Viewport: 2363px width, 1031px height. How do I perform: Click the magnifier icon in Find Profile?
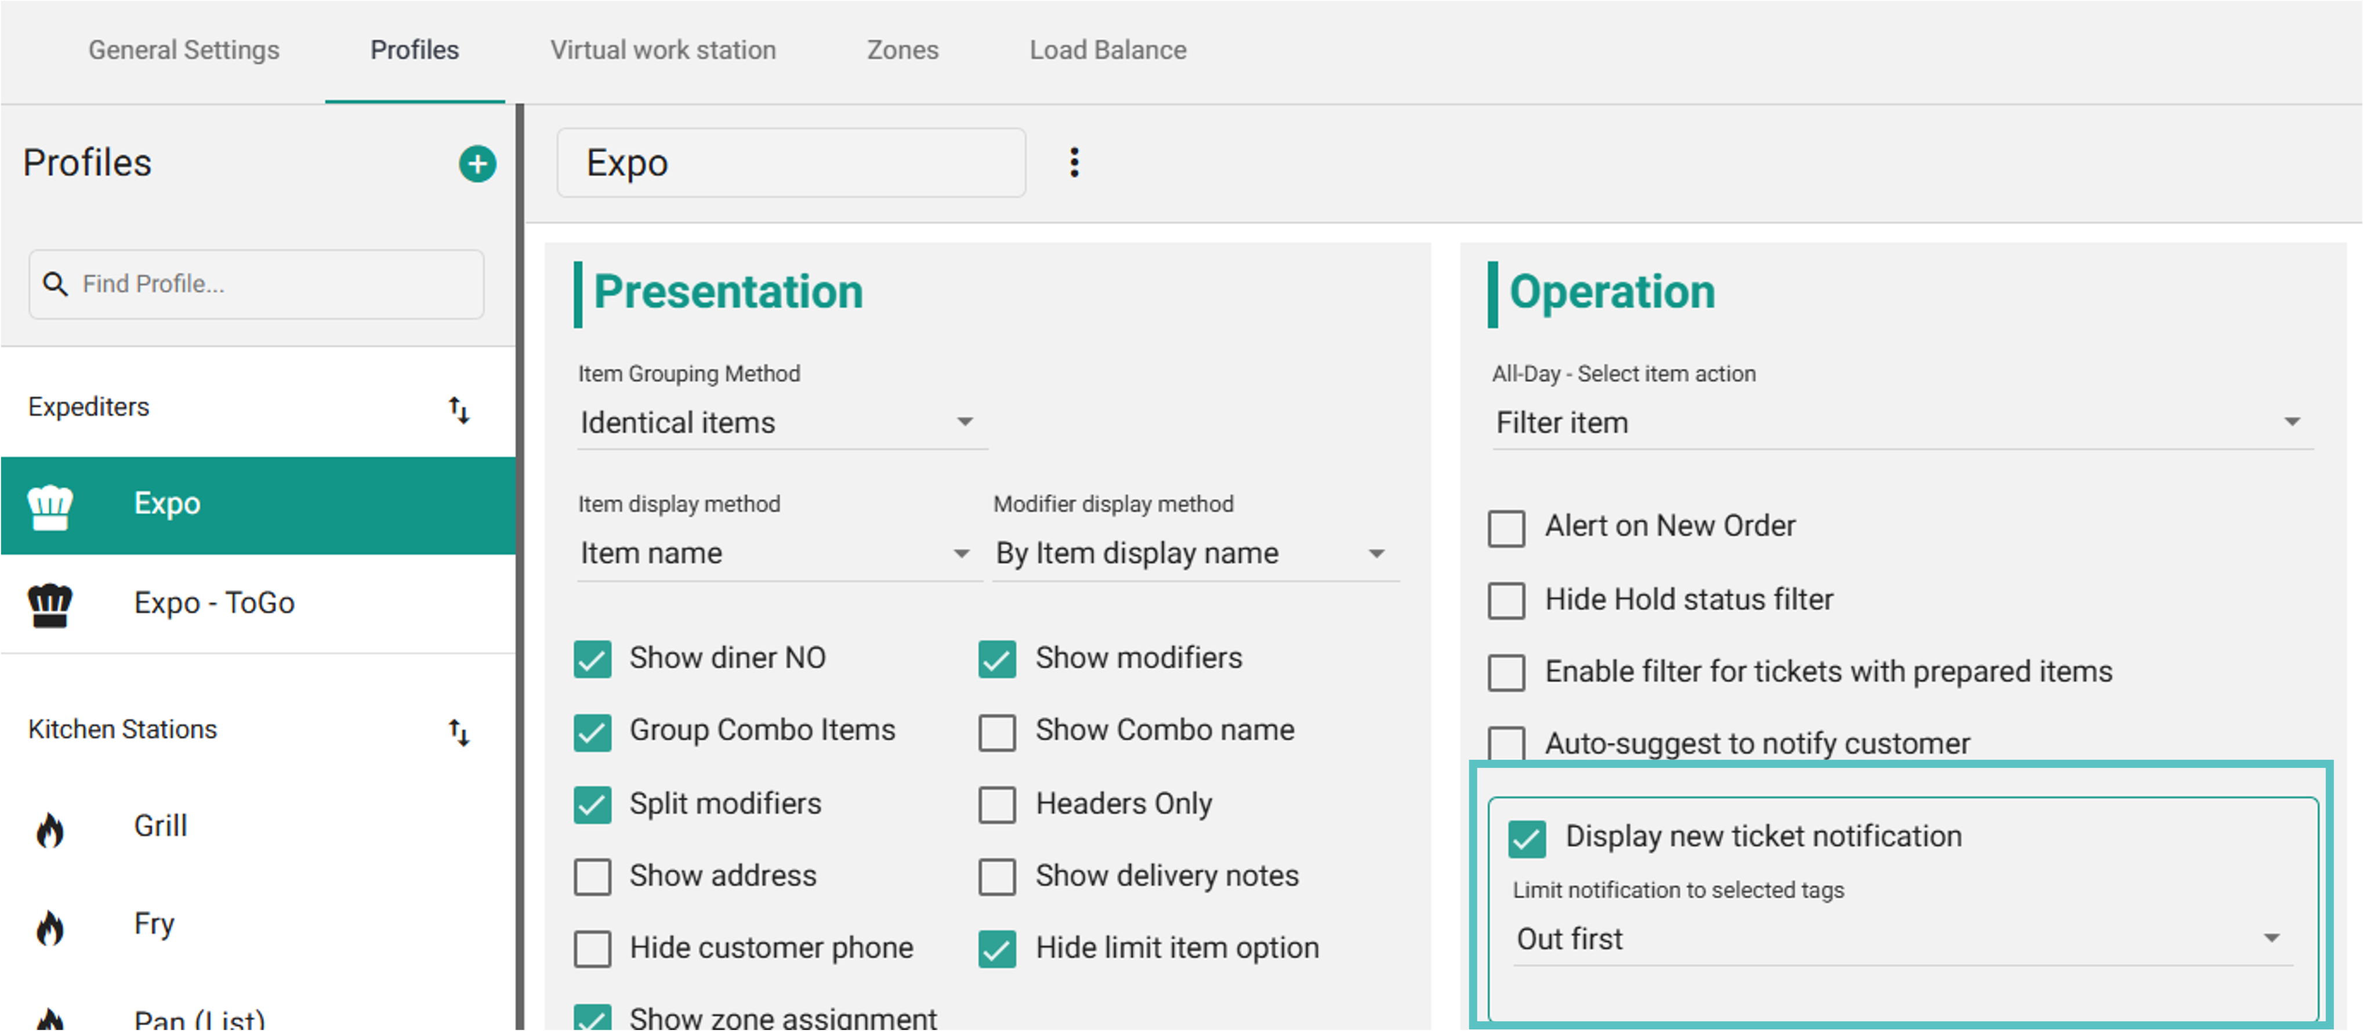tap(55, 284)
